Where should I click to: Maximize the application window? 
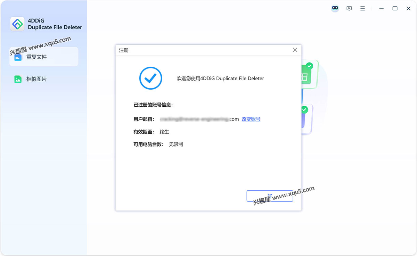pyautogui.click(x=395, y=8)
